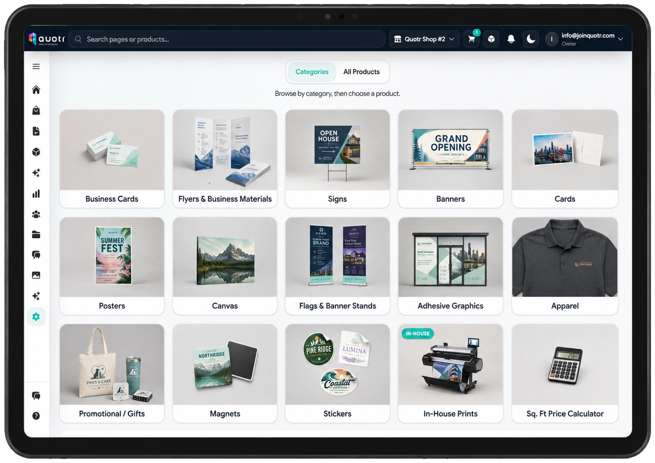Open the document icon in the sidebar
Screen dimensions: 655x463
(x=36, y=131)
